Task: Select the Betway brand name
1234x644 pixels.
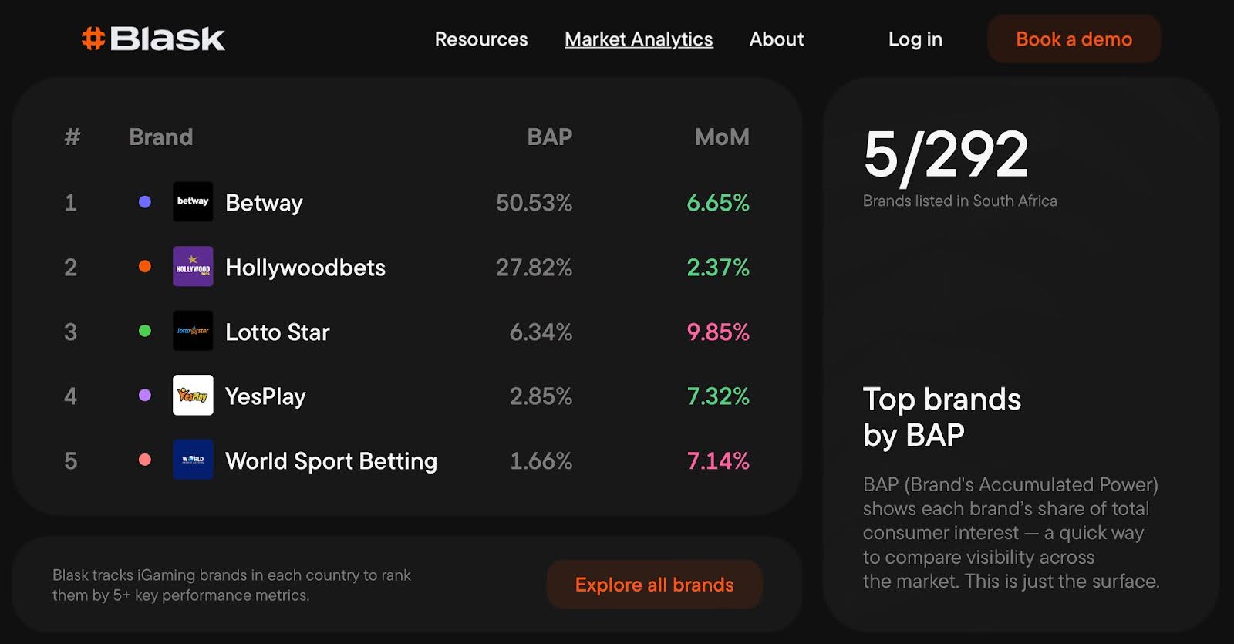Action: pyautogui.click(x=264, y=203)
